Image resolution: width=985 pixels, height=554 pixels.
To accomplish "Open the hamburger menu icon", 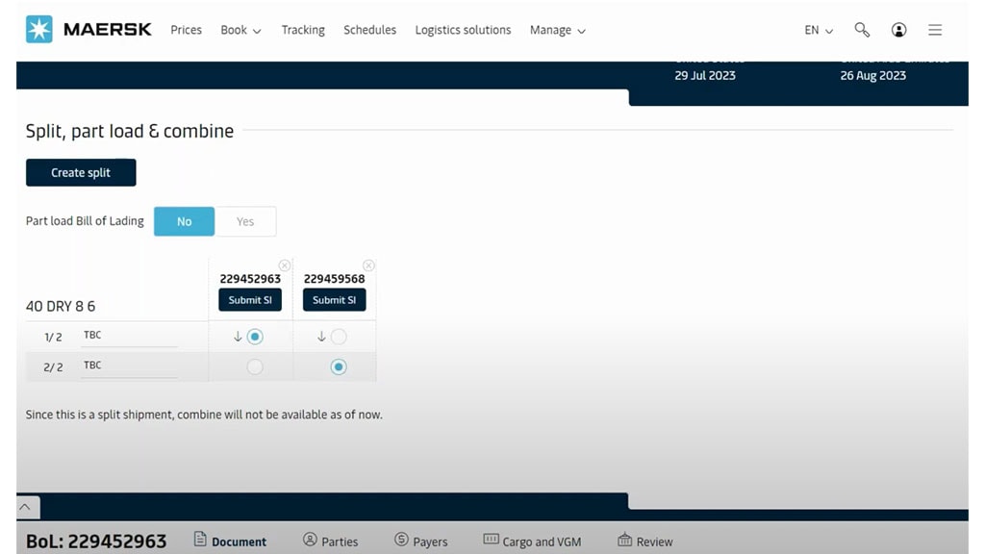I will click(x=934, y=30).
